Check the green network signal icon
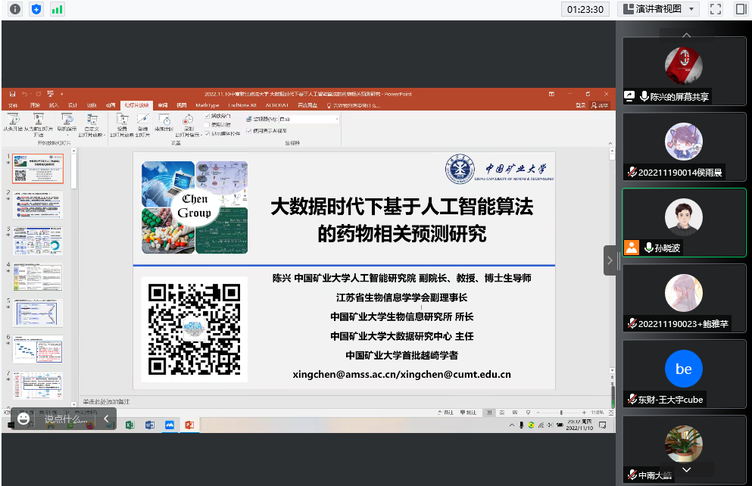 pos(58,9)
